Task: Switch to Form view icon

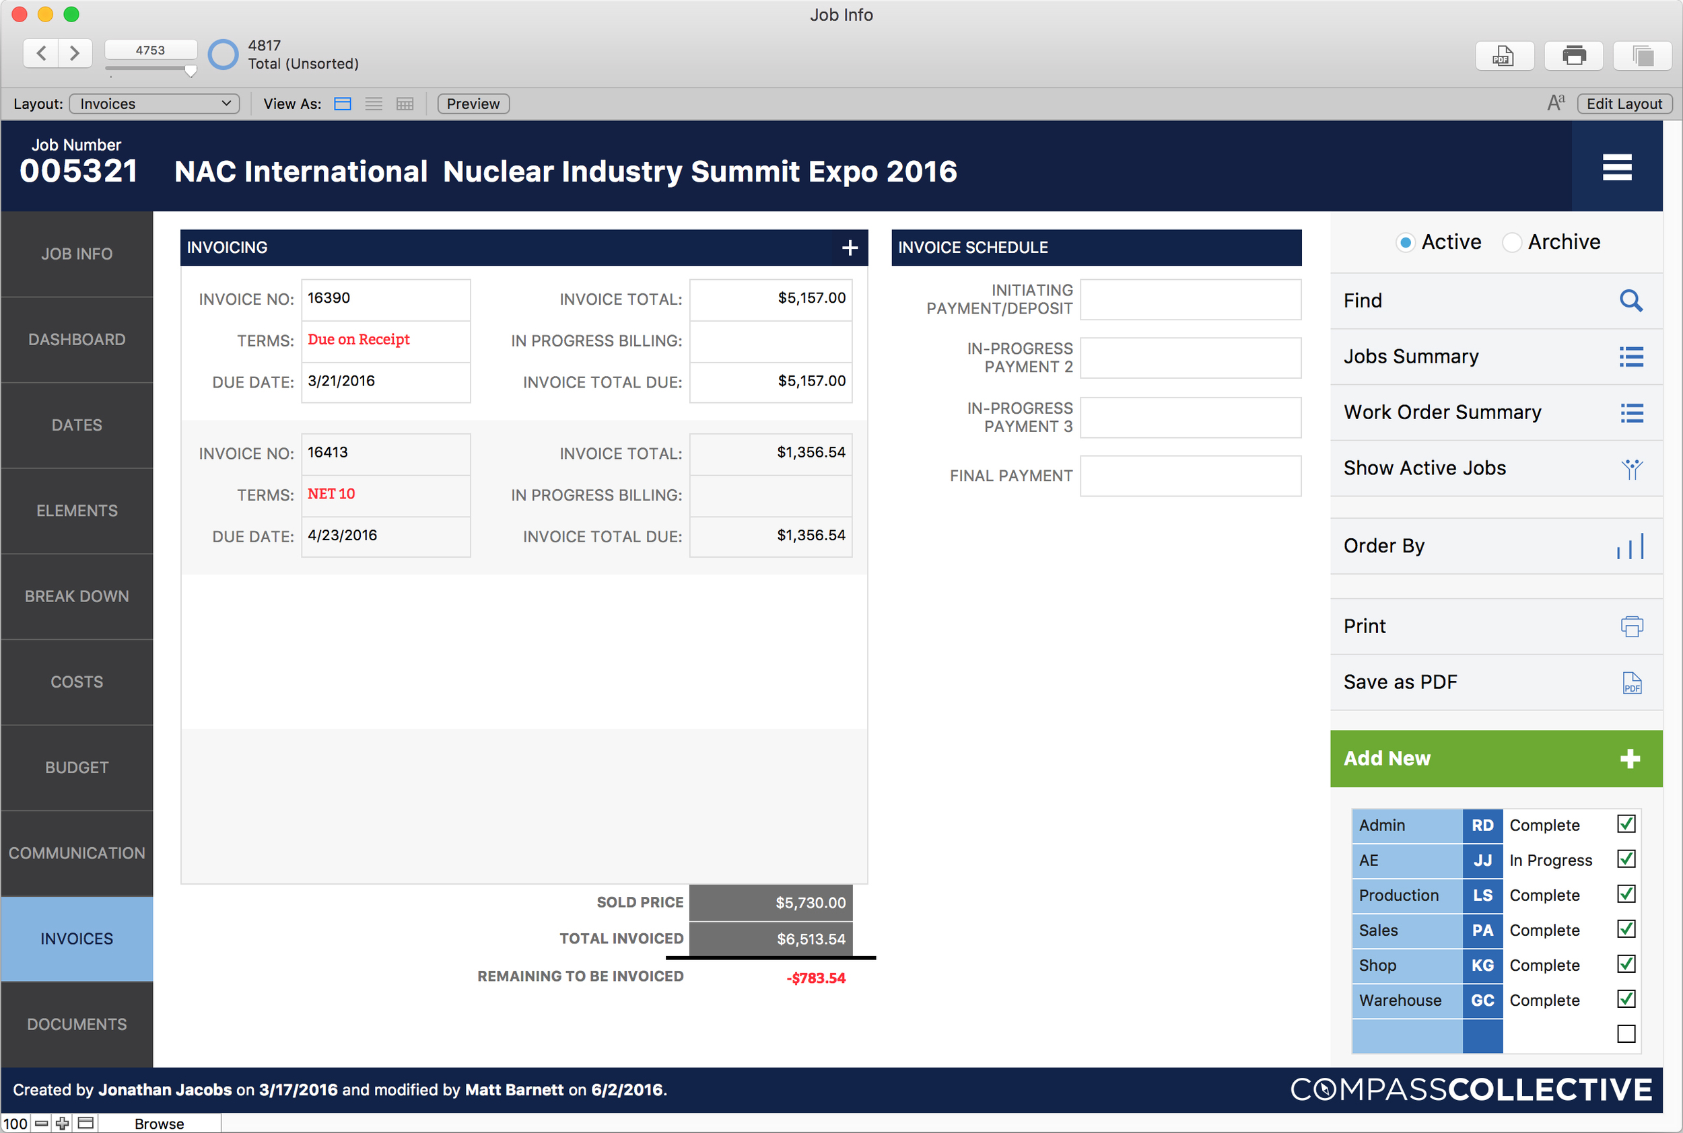Action: pyautogui.click(x=343, y=104)
